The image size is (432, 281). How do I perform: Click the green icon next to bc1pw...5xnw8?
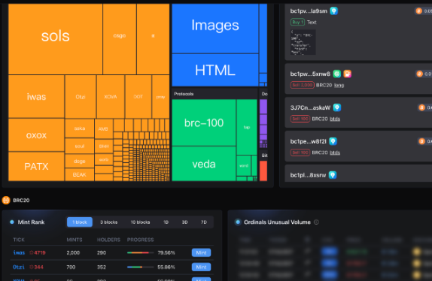click(337, 74)
